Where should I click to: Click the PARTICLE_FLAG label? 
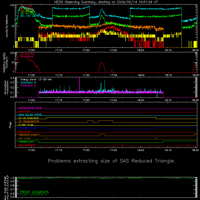pyautogui.click(x=28, y=135)
